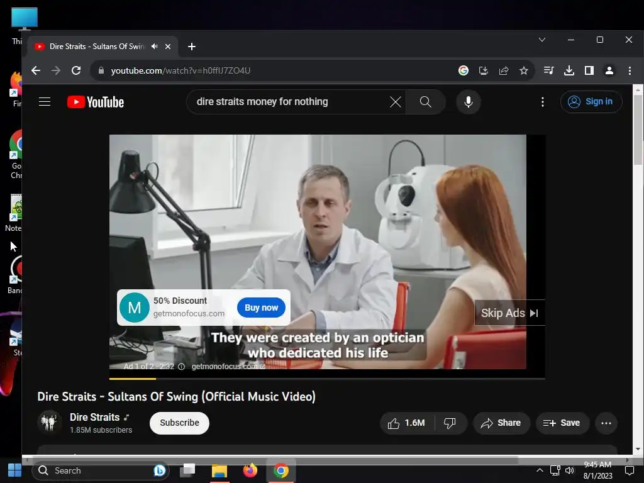Reload the YouTube page
The width and height of the screenshot is (644, 483).
[x=76, y=70]
